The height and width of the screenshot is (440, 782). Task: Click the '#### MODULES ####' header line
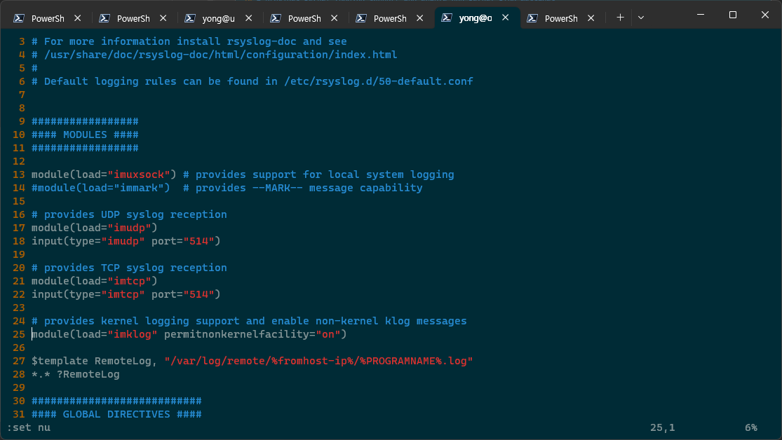pos(86,135)
